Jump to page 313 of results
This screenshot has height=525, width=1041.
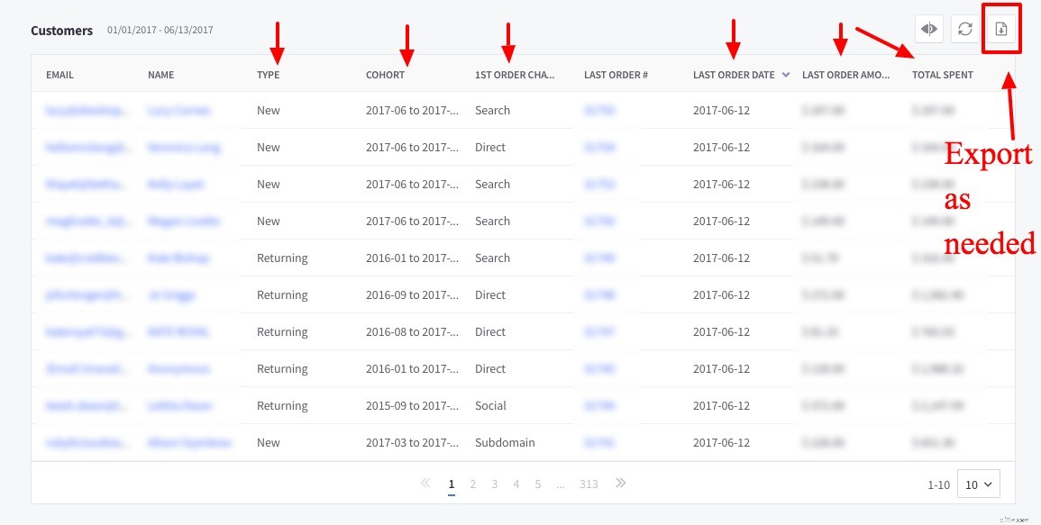(589, 484)
